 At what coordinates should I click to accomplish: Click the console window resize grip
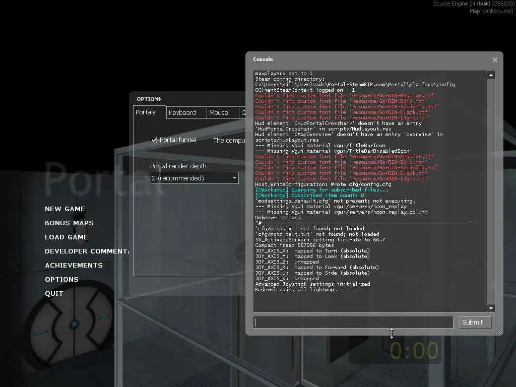tap(499, 331)
